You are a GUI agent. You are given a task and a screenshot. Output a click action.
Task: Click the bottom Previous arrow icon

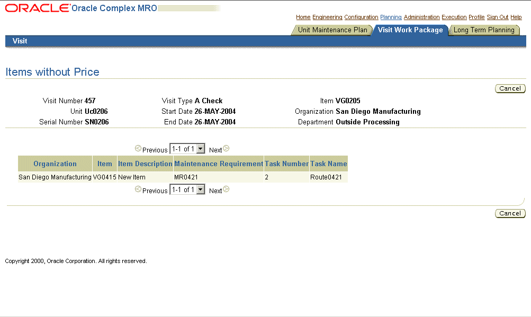[x=138, y=189]
